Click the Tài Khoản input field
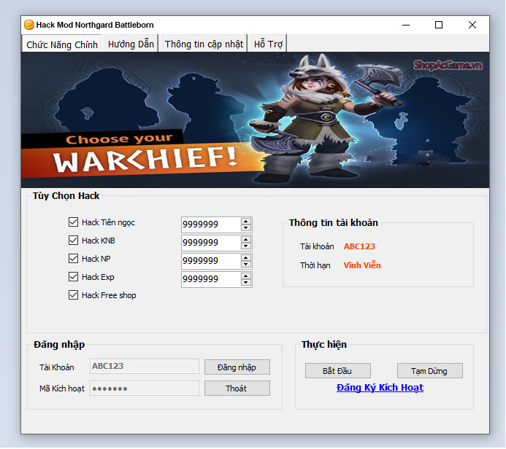Screen dimensions: 506x449 point(145,366)
